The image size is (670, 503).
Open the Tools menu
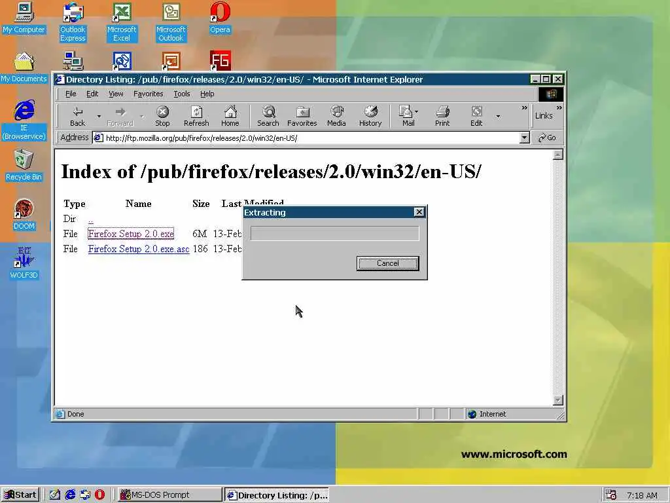click(182, 94)
